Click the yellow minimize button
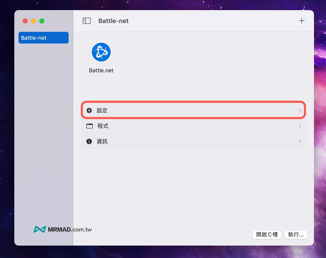Viewport: 326px width, 258px height. pos(33,21)
